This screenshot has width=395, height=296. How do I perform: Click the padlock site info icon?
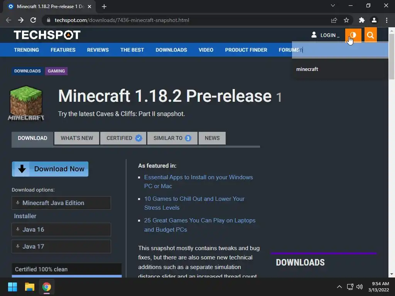(49, 20)
